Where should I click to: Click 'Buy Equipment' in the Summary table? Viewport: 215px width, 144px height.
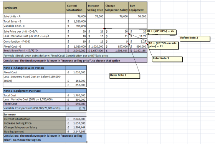[35, 131]
